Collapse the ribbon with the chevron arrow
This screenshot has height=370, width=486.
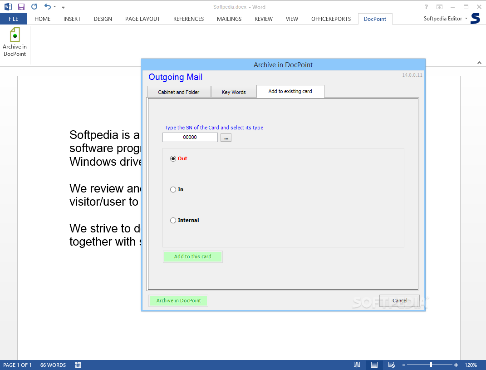pos(479,63)
